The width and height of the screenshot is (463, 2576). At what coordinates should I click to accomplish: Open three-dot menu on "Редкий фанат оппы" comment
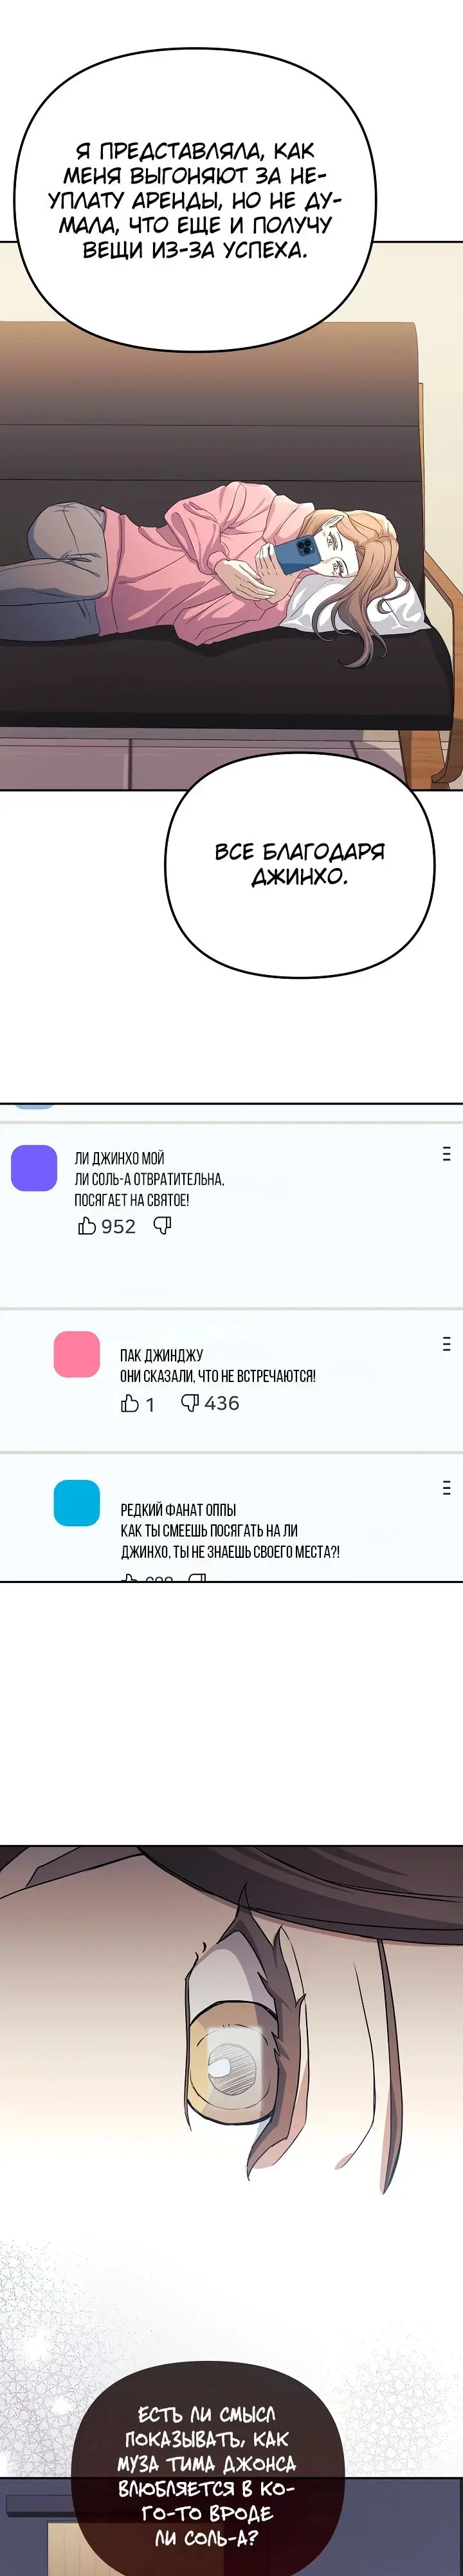446,1488
